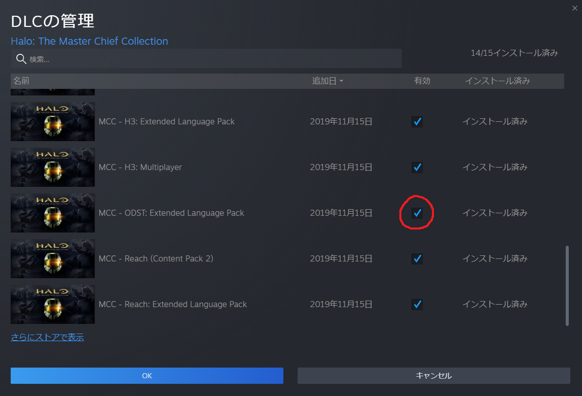Click the 名前 column header
The image size is (582, 396).
21,81
